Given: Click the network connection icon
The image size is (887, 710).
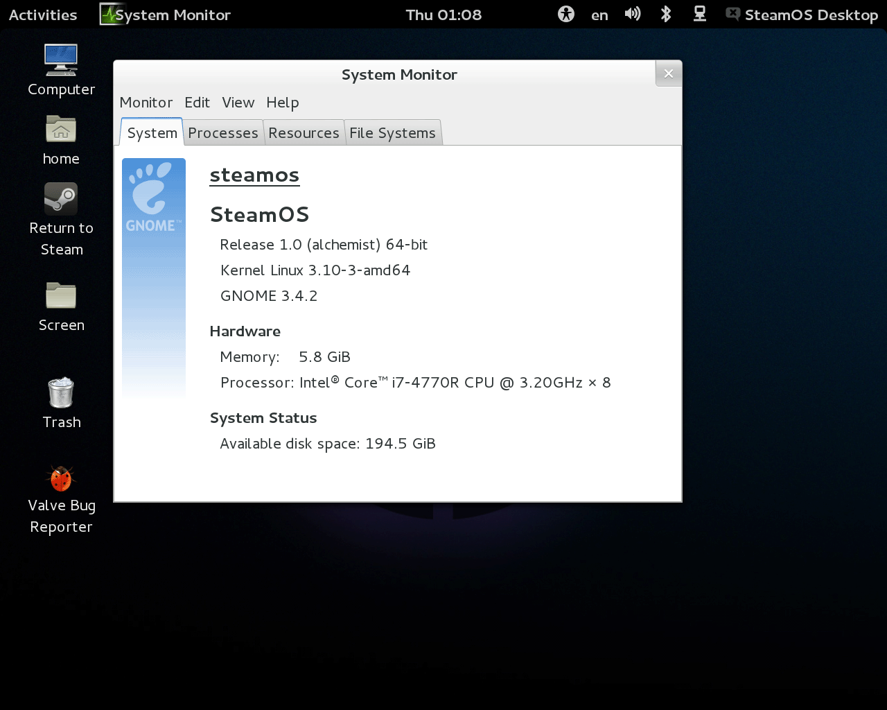Looking at the screenshot, I should click(x=700, y=14).
